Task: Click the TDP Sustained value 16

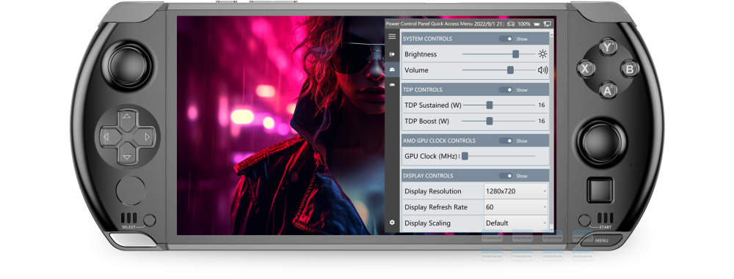Action: click(541, 105)
